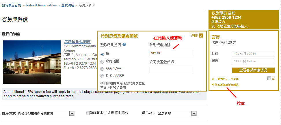Image resolution: width=281 pixels, height=125 pixels.
Task: Select the 政府機構 rate option
Action: tap(102, 61)
